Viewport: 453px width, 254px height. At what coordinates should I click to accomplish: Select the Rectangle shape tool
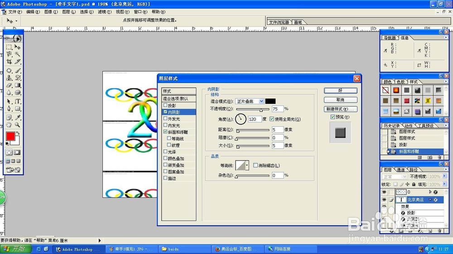point(17,108)
